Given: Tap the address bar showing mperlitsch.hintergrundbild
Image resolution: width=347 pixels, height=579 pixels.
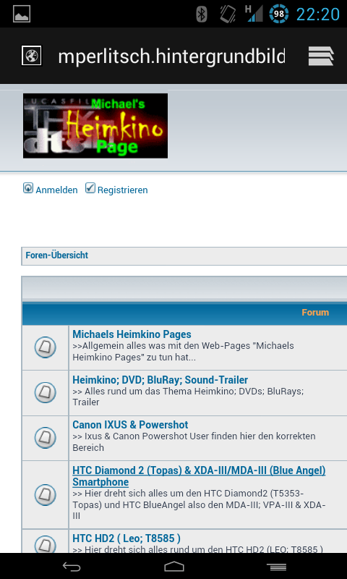Looking at the screenshot, I should point(171,56).
